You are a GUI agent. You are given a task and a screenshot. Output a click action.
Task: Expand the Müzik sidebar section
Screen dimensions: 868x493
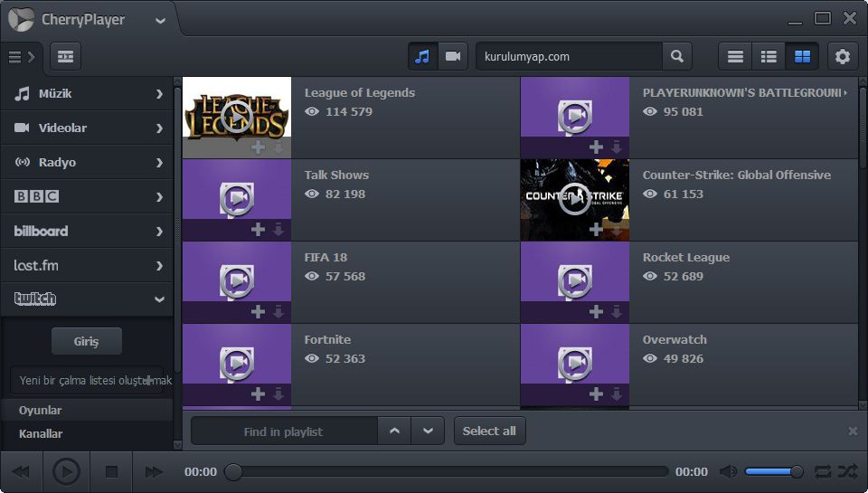point(88,93)
